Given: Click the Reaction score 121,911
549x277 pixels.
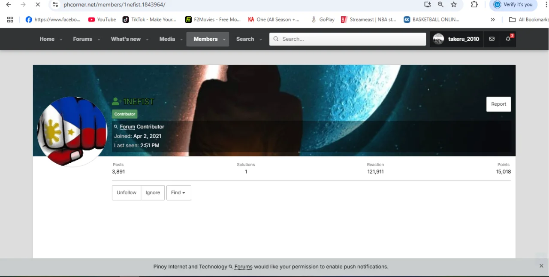Looking at the screenshot, I should pyautogui.click(x=375, y=171).
